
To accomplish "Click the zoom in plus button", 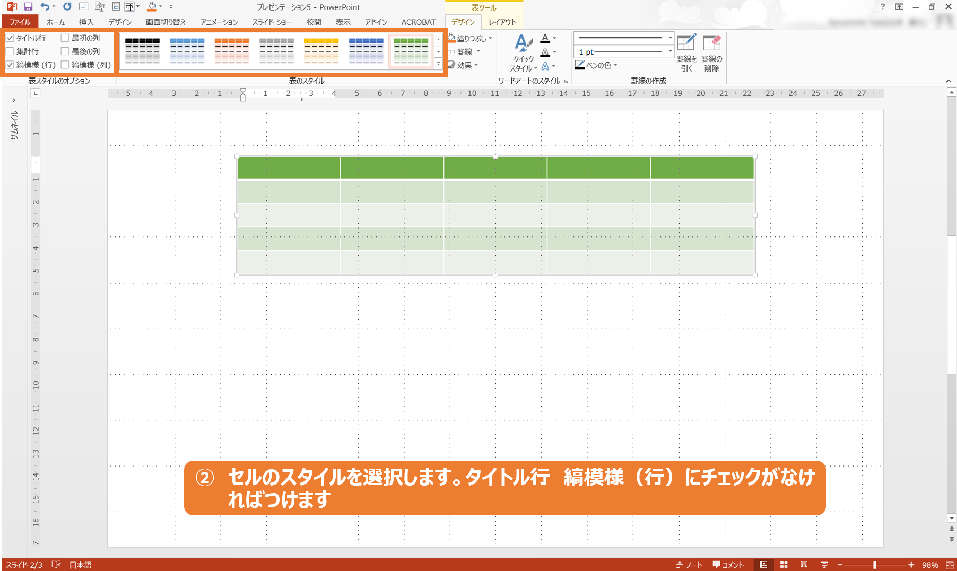I will point(911,565).
